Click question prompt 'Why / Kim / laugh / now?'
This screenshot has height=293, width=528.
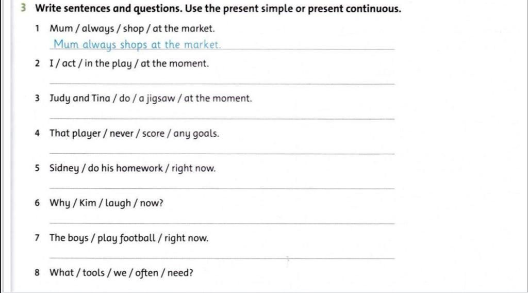pos(106,203)
